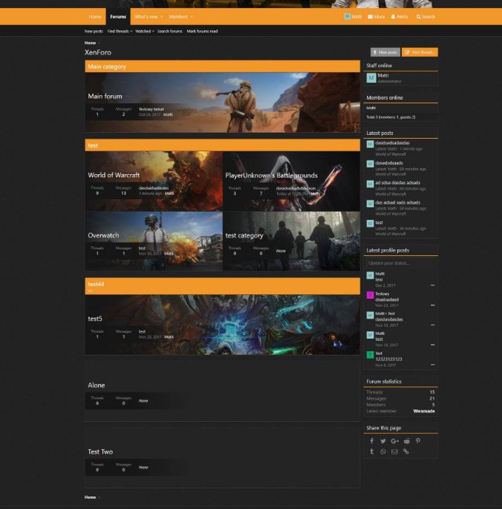Click Update your status field

tap(401, 263)
